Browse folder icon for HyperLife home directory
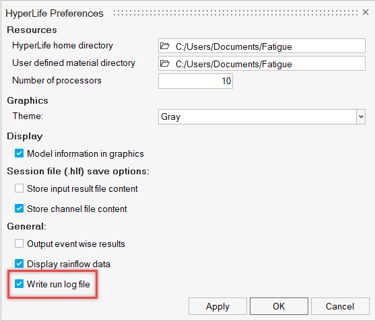Screen dimensions: 375x321 tap(165, 46)
